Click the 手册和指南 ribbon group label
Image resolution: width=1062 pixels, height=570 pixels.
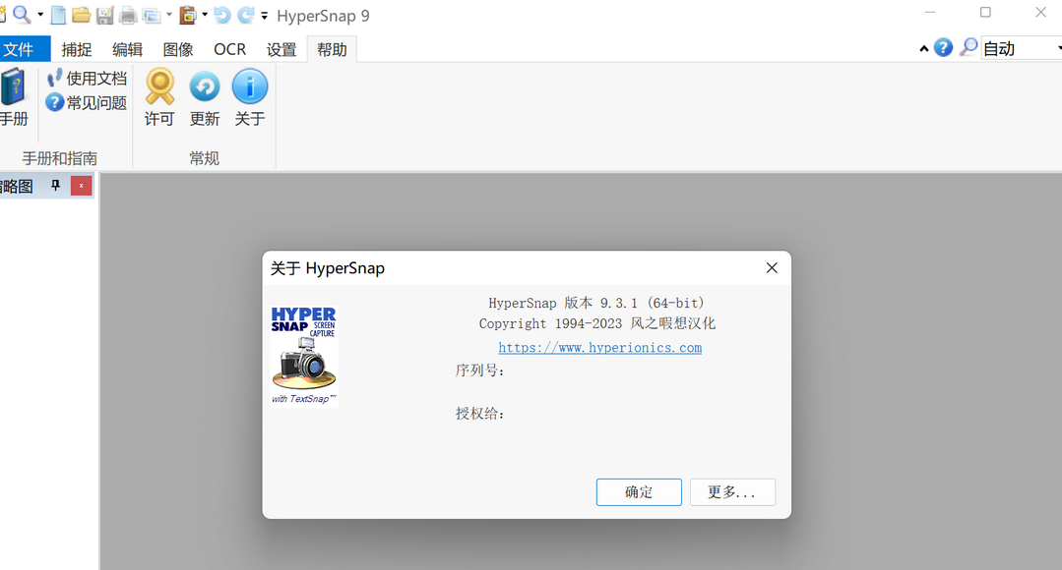60,158
